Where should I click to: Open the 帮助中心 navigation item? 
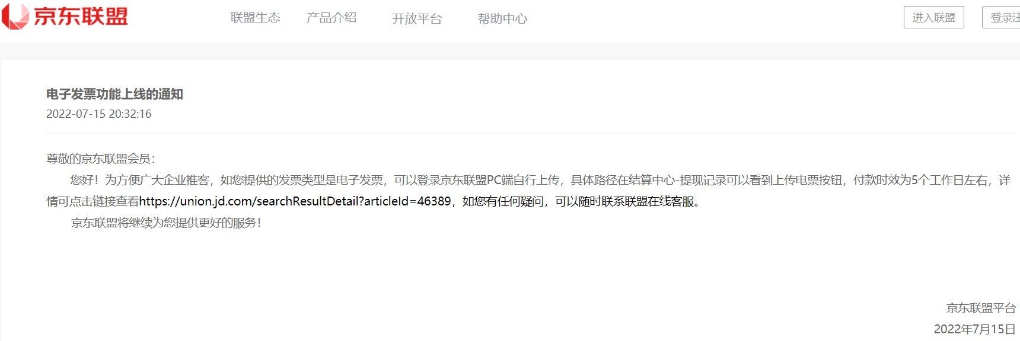coord(502,19)
